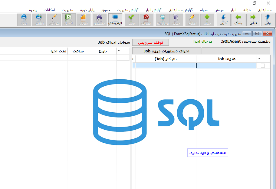Click the ساعت column header
276x189 pixels.
pyautogui.click(x=78, y=51)
